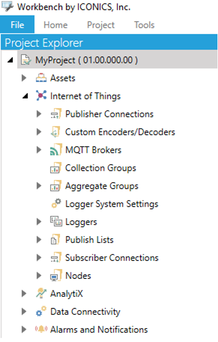
Task: Click the Nodes computer icon
Action: pos(56,275)
